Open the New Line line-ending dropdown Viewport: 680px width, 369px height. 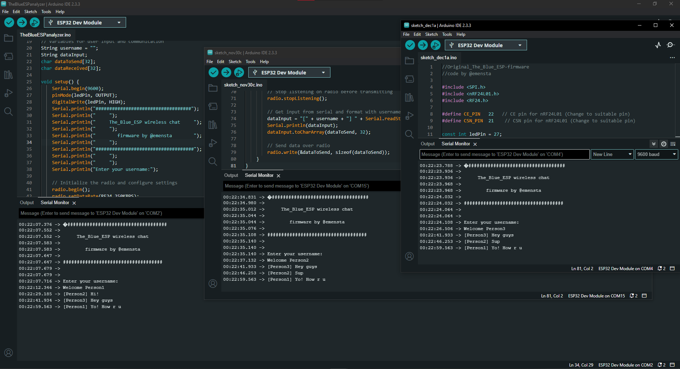(612, 154)
